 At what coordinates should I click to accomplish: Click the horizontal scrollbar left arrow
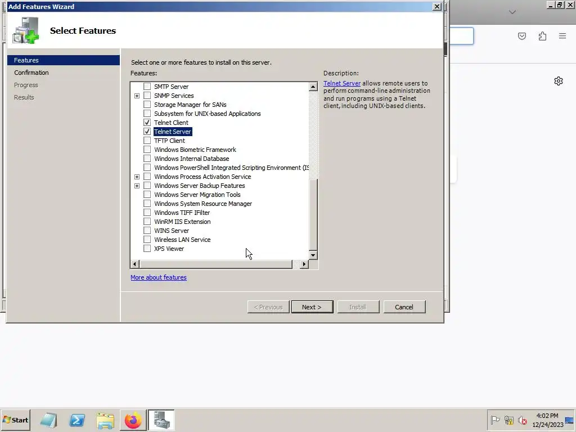tap(134, 264)
